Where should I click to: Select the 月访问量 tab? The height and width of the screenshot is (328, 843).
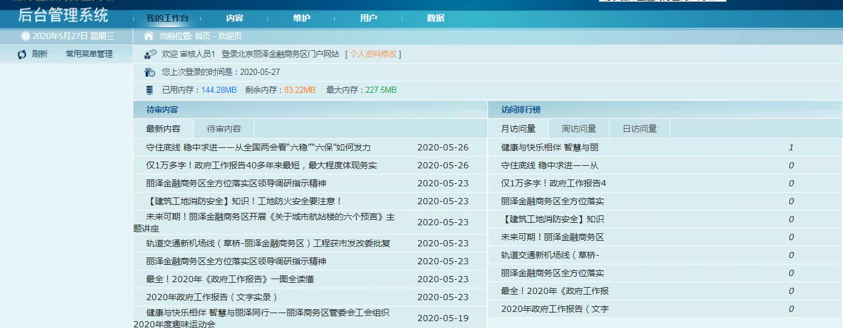tap(518, 129)
